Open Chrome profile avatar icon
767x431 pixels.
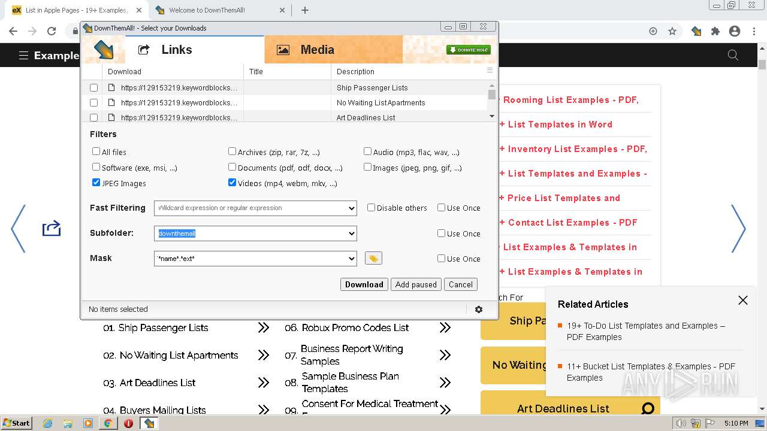735,31
